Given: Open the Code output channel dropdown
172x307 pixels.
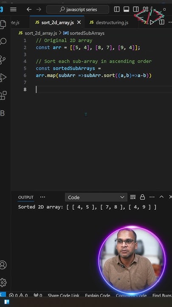Looking at the screenshot, I should (96, 197).
